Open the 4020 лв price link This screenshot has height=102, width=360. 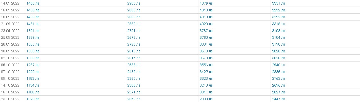(x=206, y=24)
